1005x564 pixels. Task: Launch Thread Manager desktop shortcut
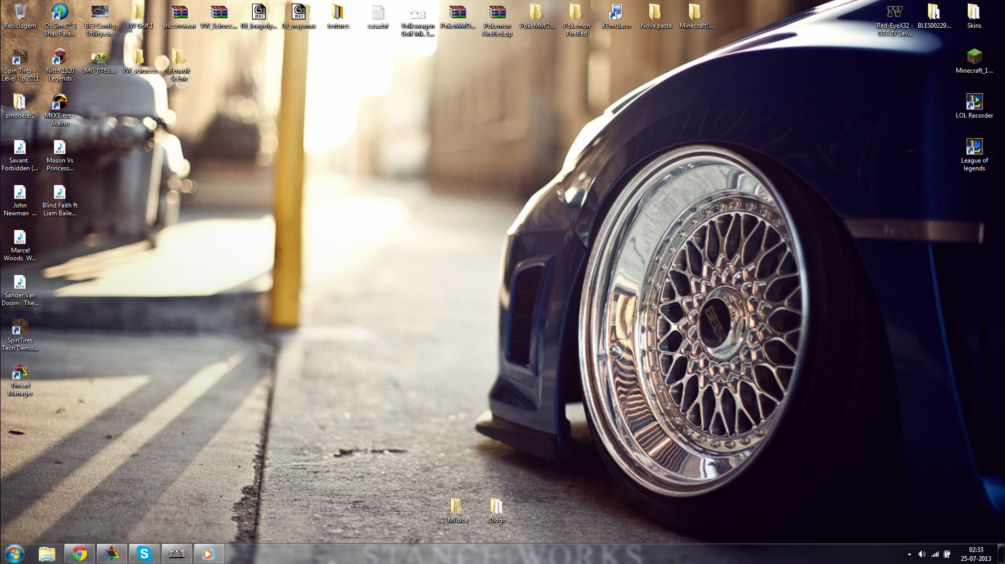[x=20, y=379]
